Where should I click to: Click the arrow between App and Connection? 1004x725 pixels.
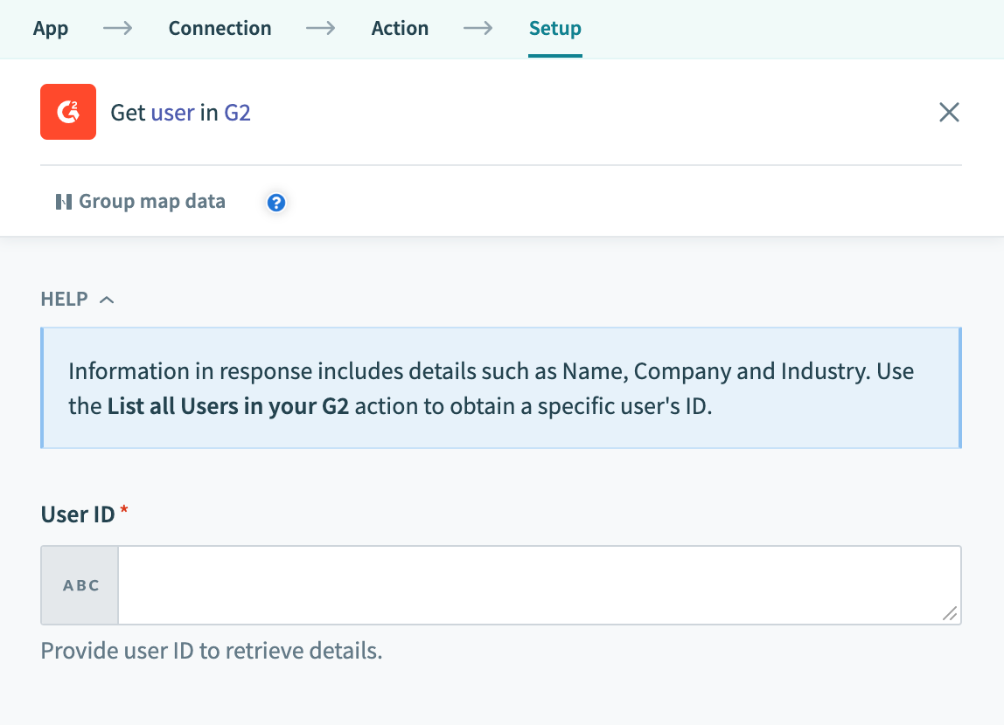click(119, 28)
